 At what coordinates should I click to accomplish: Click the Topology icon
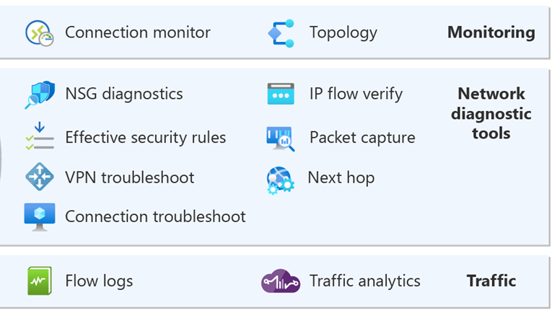(281, 33)
